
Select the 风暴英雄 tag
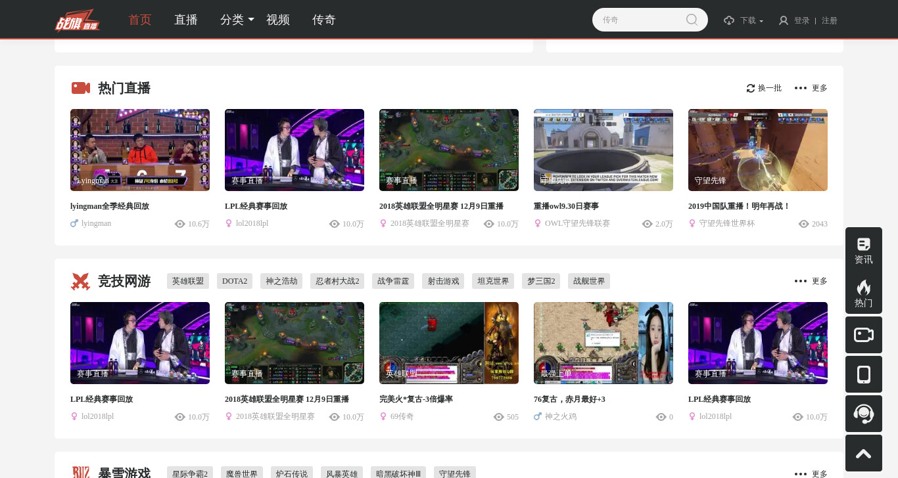[x=342, y=473]
